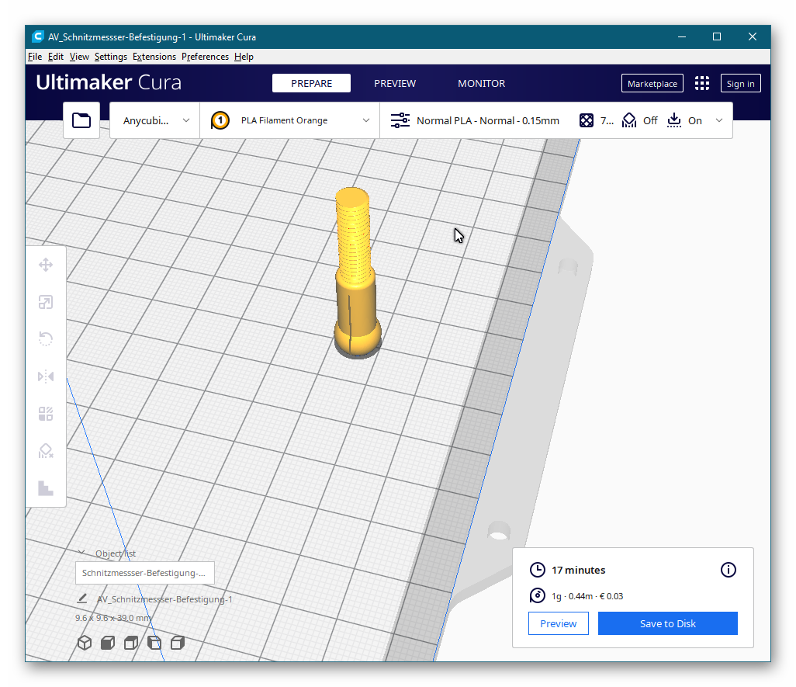Screen dimensions: 796x687
Task: Switch to the PREPARE stage tab
Action: point(311,83)
